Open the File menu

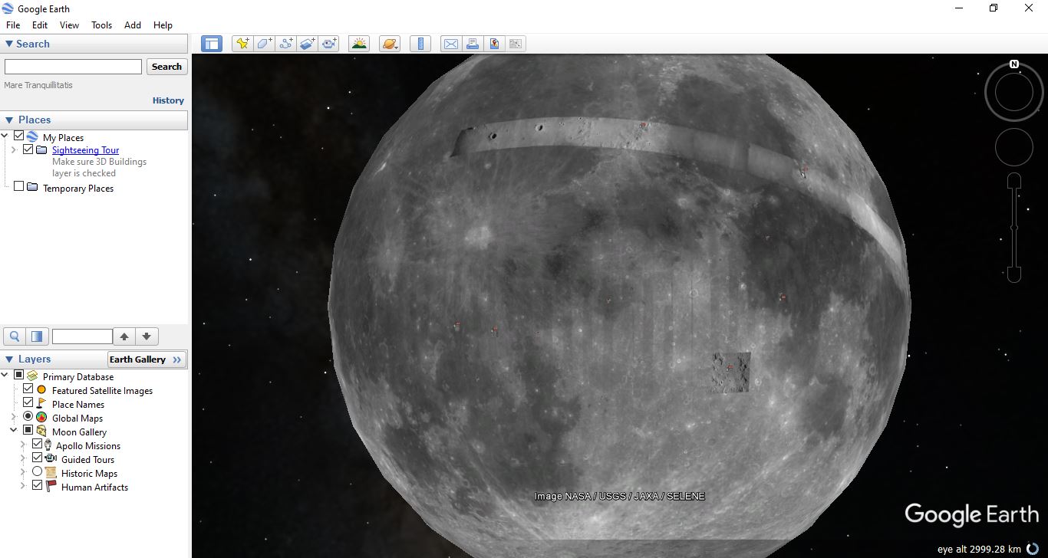[x=13, y=25]
